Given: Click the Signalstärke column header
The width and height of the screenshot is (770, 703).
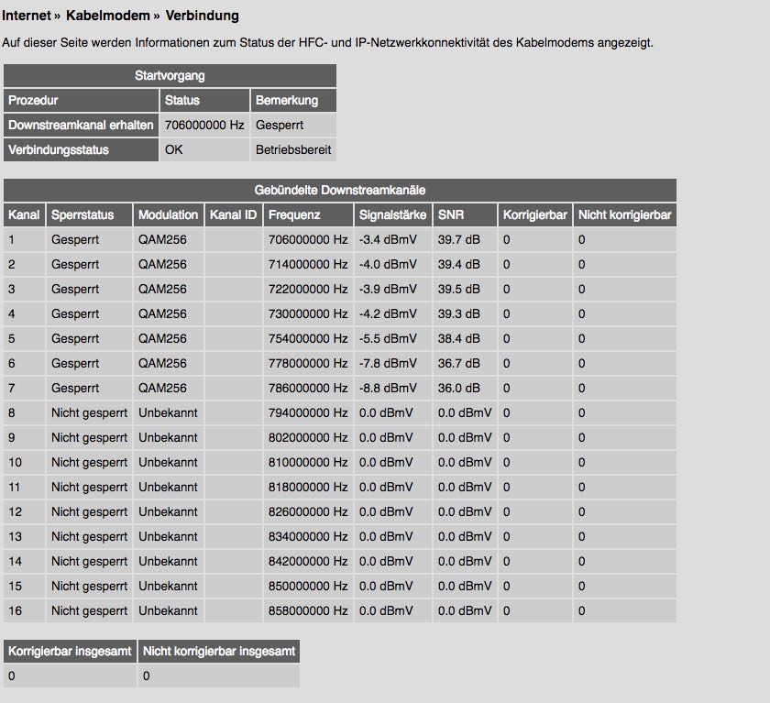Looking at the screenshot, I should [391, 214].
